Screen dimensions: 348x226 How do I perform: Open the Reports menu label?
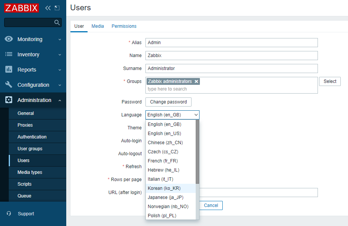pyautogui.click(x=27, y=70)
